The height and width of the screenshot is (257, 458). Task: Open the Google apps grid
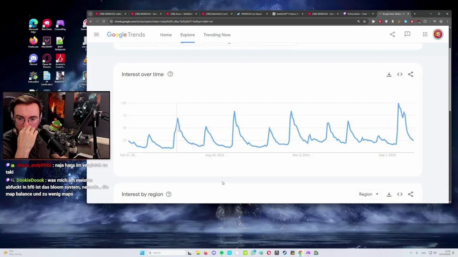click(x=425, y=34)
